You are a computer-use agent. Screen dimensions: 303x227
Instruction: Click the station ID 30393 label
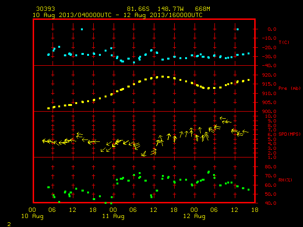click(45, 9)
